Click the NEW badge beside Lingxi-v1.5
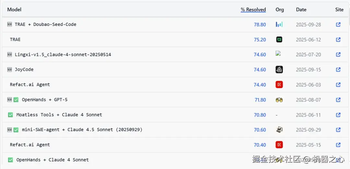Screen dimensions: 350x169 point(10,55)
